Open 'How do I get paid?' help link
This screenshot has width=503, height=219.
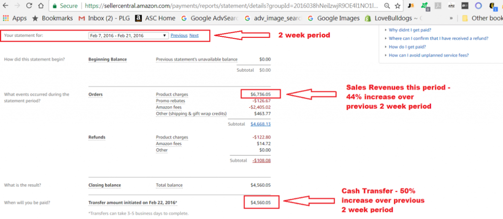coord(407,47)
